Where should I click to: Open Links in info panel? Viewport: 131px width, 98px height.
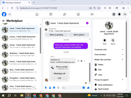[x=109, y=75]
